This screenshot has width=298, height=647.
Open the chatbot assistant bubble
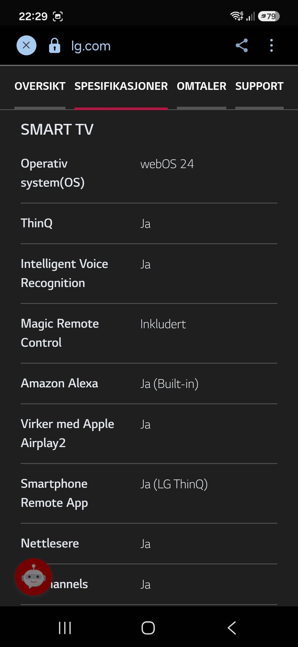point(34,577)
